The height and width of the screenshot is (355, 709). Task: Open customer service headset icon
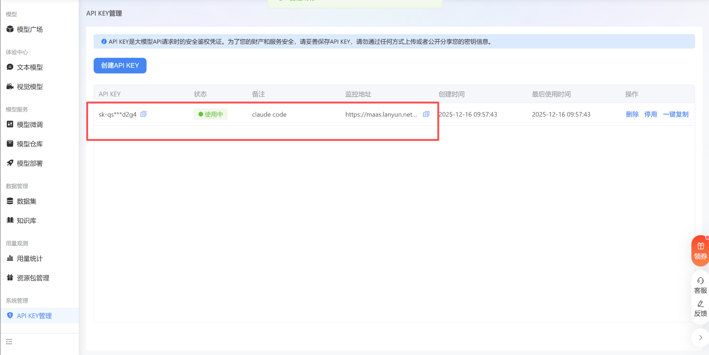click(700, 281)
